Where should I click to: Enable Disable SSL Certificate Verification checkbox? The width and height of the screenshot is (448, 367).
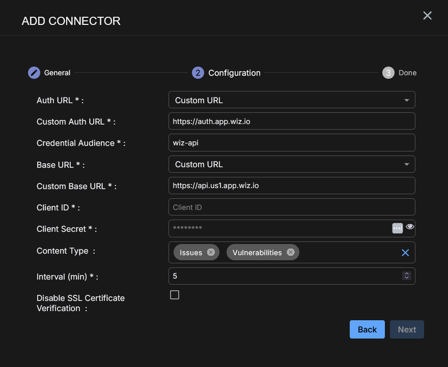(x=175, y=295)
